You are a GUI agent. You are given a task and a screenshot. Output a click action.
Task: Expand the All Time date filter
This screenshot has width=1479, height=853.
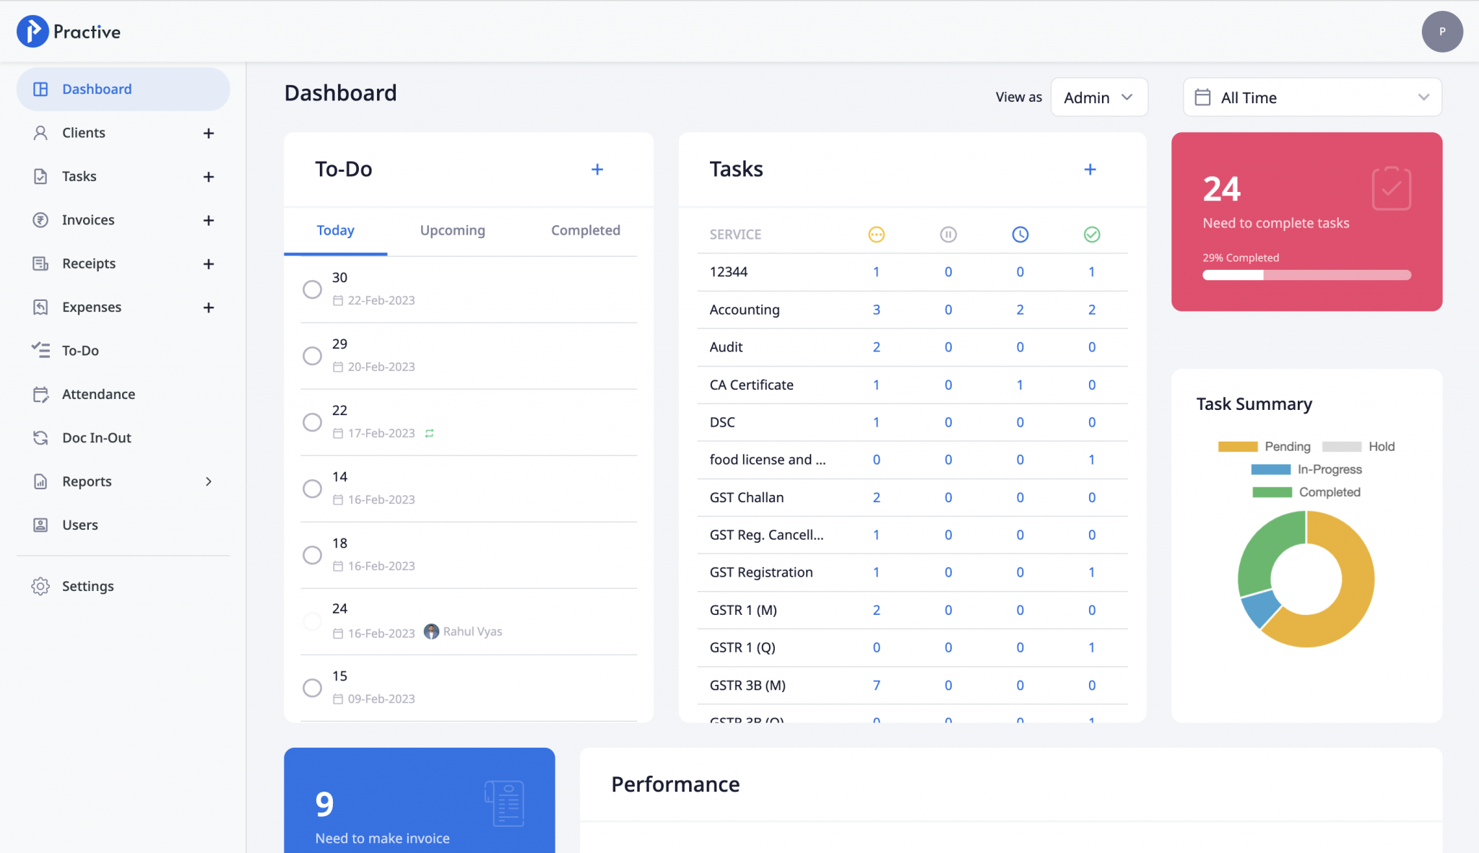1311,97
